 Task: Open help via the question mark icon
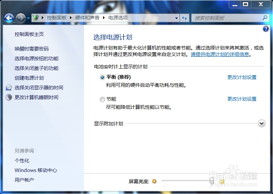[x=266, y=29]
